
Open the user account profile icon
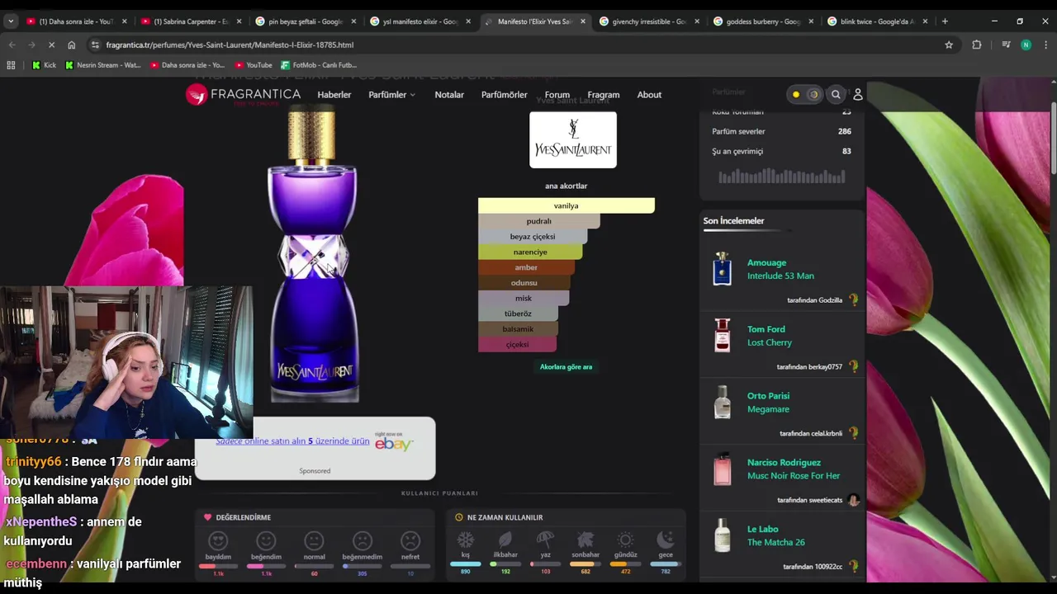(x=857, y=95)
